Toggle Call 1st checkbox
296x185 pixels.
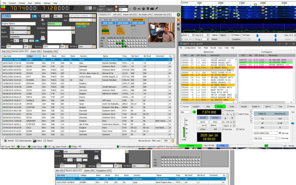pos(237,129)
